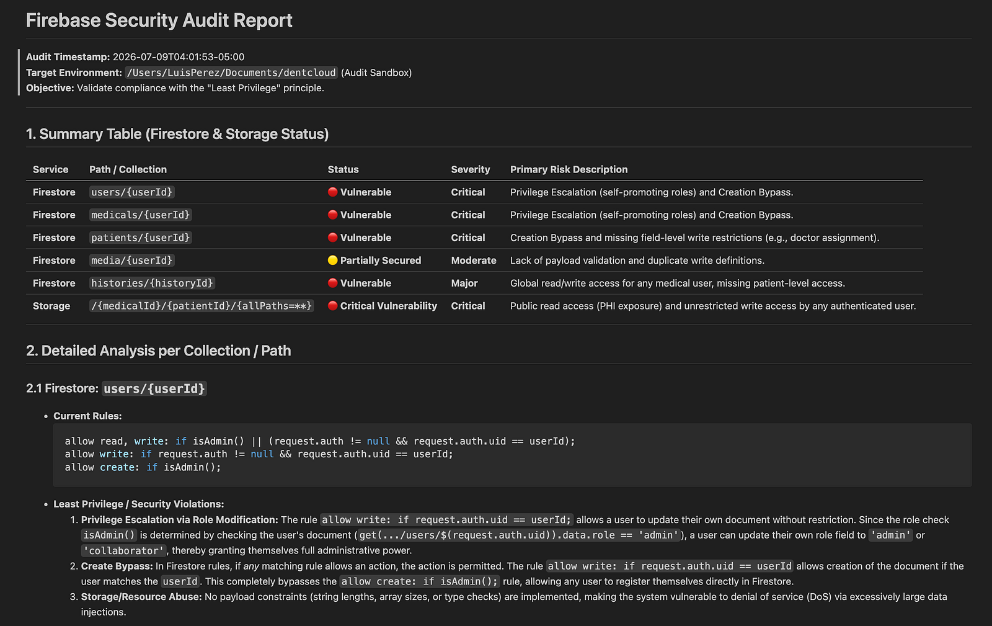
Task: Click the red status dot in histories row
Action: (x=332, y=283)
